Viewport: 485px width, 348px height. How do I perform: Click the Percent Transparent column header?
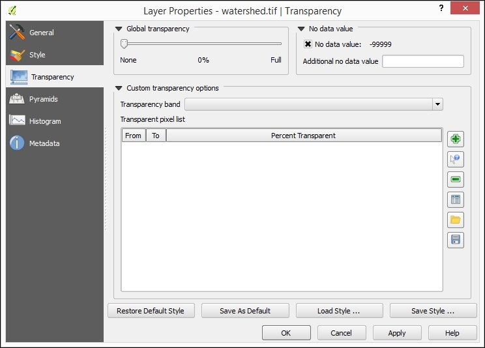pyautogui.click(x=304, y=136)
